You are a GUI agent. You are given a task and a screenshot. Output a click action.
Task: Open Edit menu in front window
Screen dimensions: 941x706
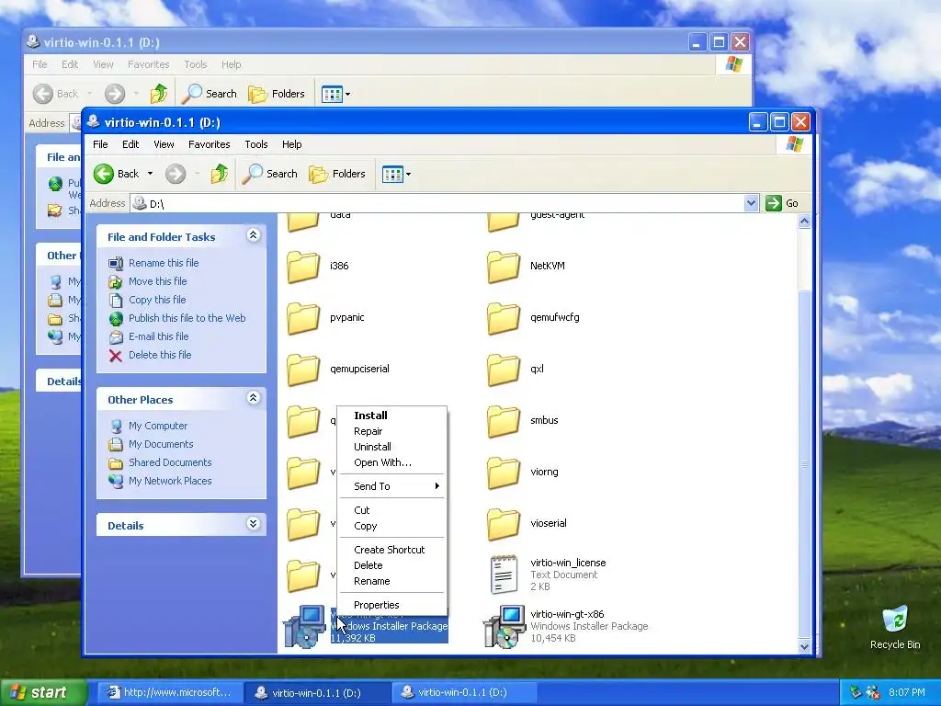(x=130, y=144)
